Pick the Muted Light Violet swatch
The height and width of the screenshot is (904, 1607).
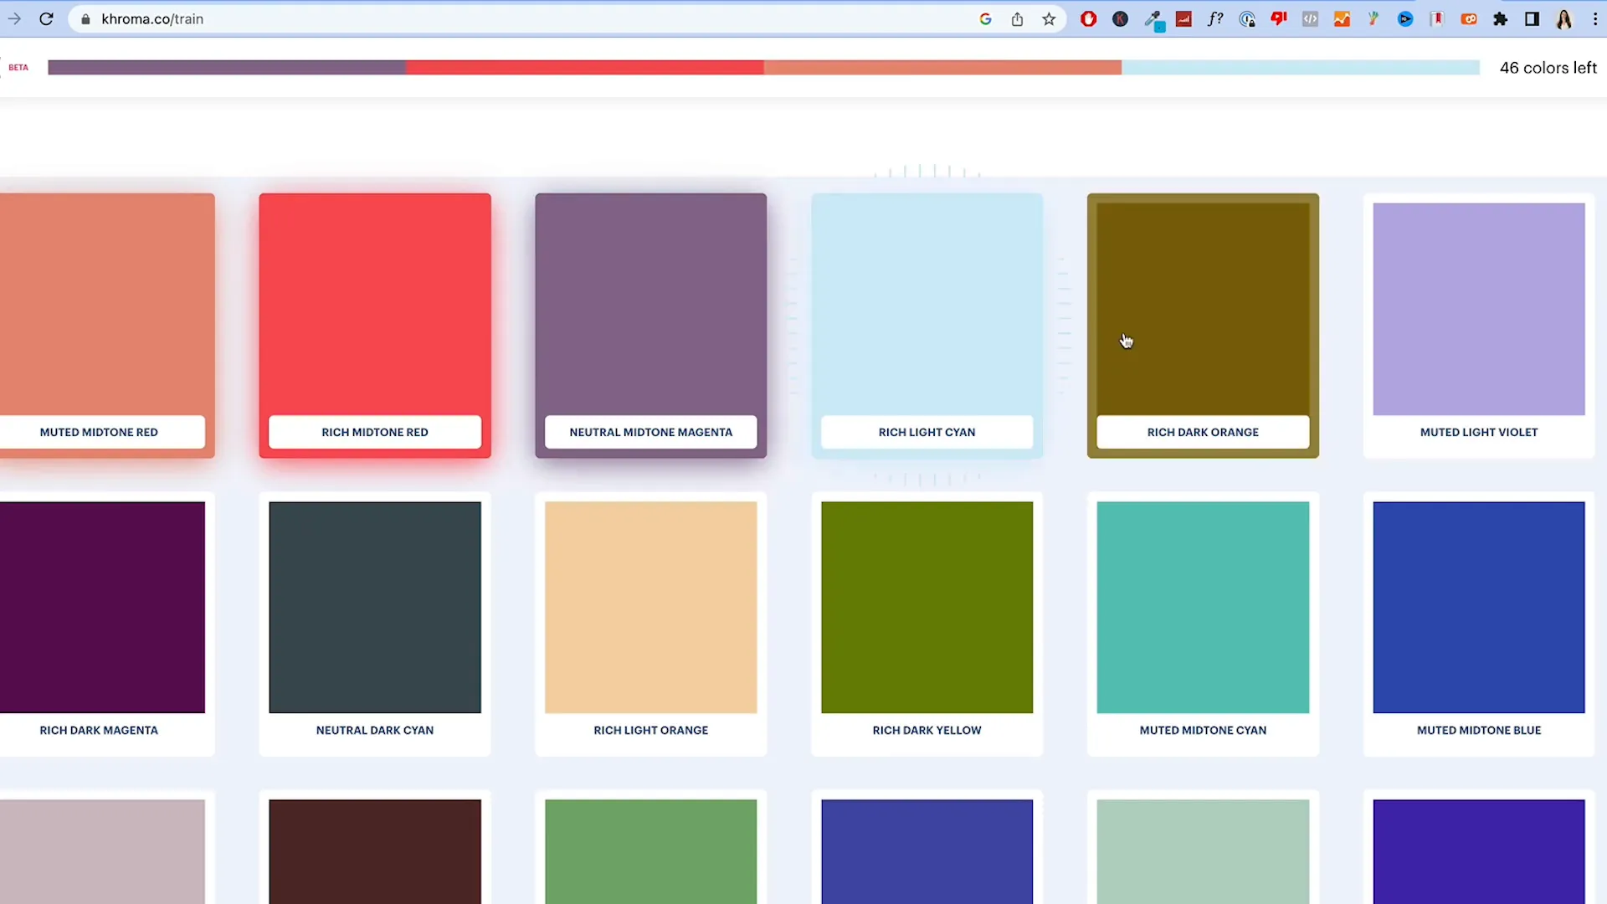pyautogui.click(x=1478, y=308)
